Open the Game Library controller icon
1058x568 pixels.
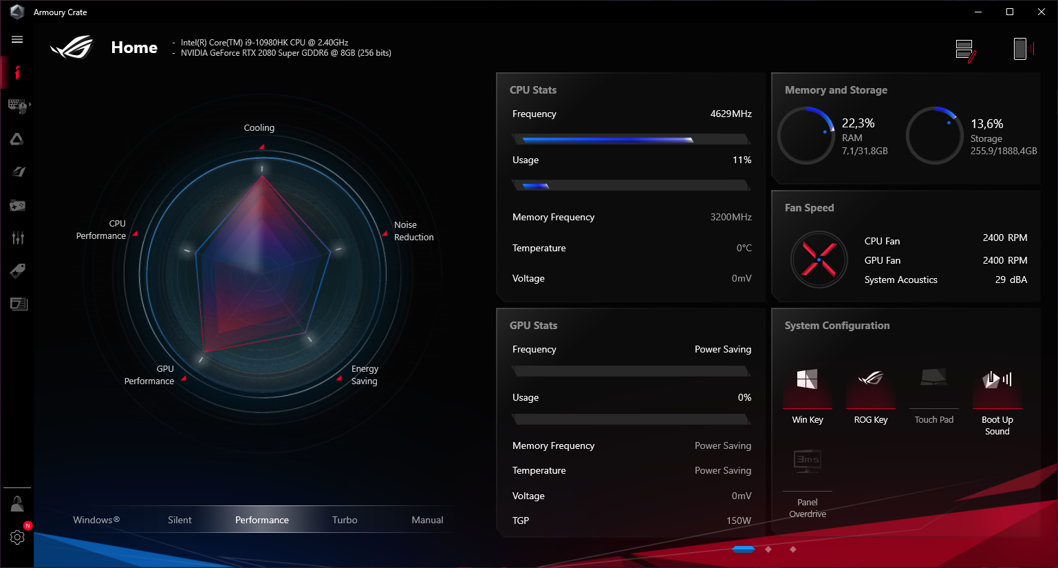click(17, 205)
